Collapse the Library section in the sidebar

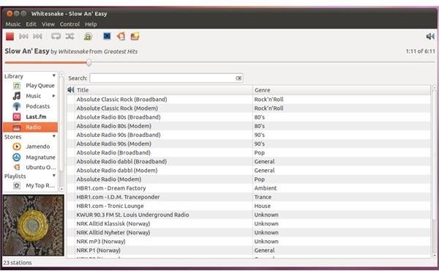click(x=53, y=75)
